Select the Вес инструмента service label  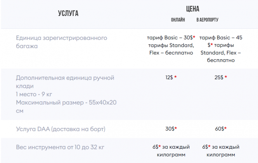[60, 147]
